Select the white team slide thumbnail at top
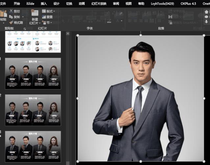 click(33, 42)
